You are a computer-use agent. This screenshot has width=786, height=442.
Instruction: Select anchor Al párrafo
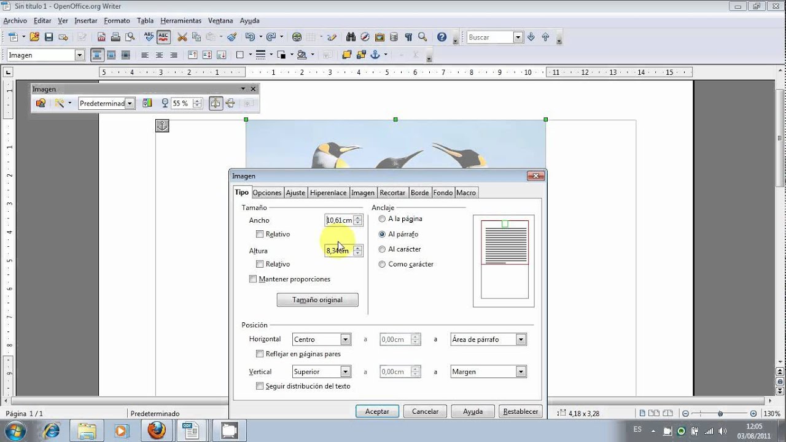382,234
